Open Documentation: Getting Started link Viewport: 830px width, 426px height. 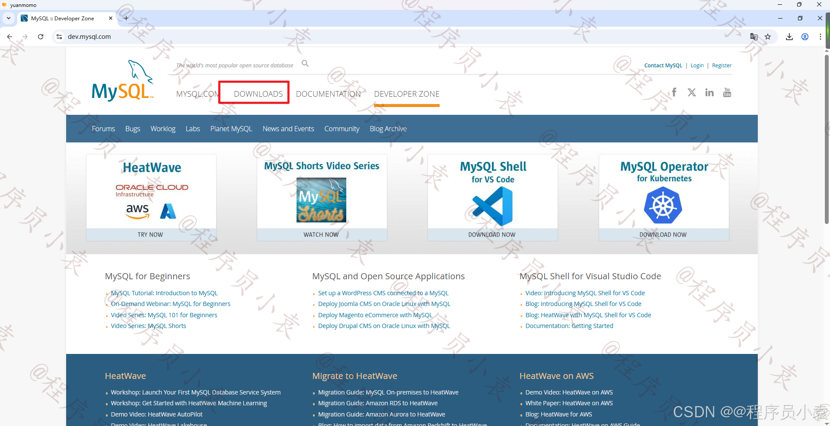click(x=569, y=326)
